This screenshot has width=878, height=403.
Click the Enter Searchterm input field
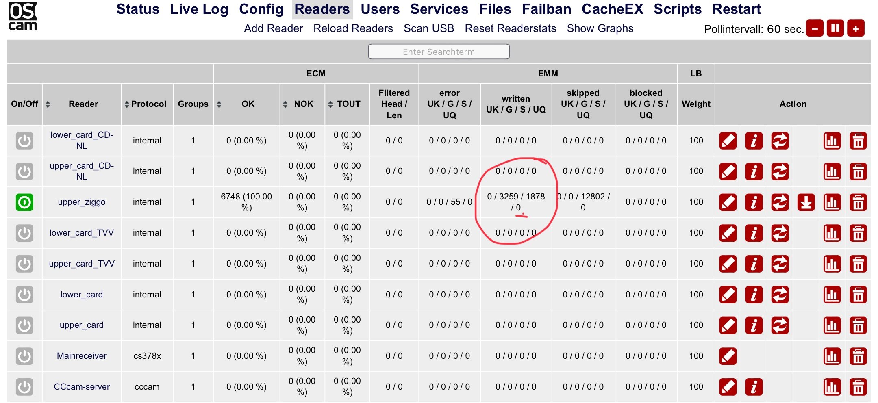[439, 52]
